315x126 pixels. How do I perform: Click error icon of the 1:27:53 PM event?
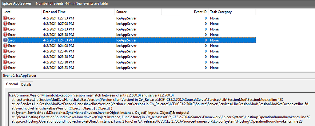point(6,18)
